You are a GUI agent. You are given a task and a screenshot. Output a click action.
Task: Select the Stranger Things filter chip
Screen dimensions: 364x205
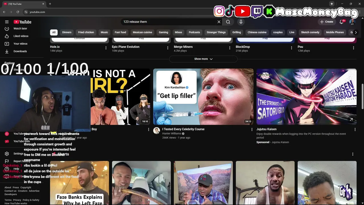(x=216, y=32)
